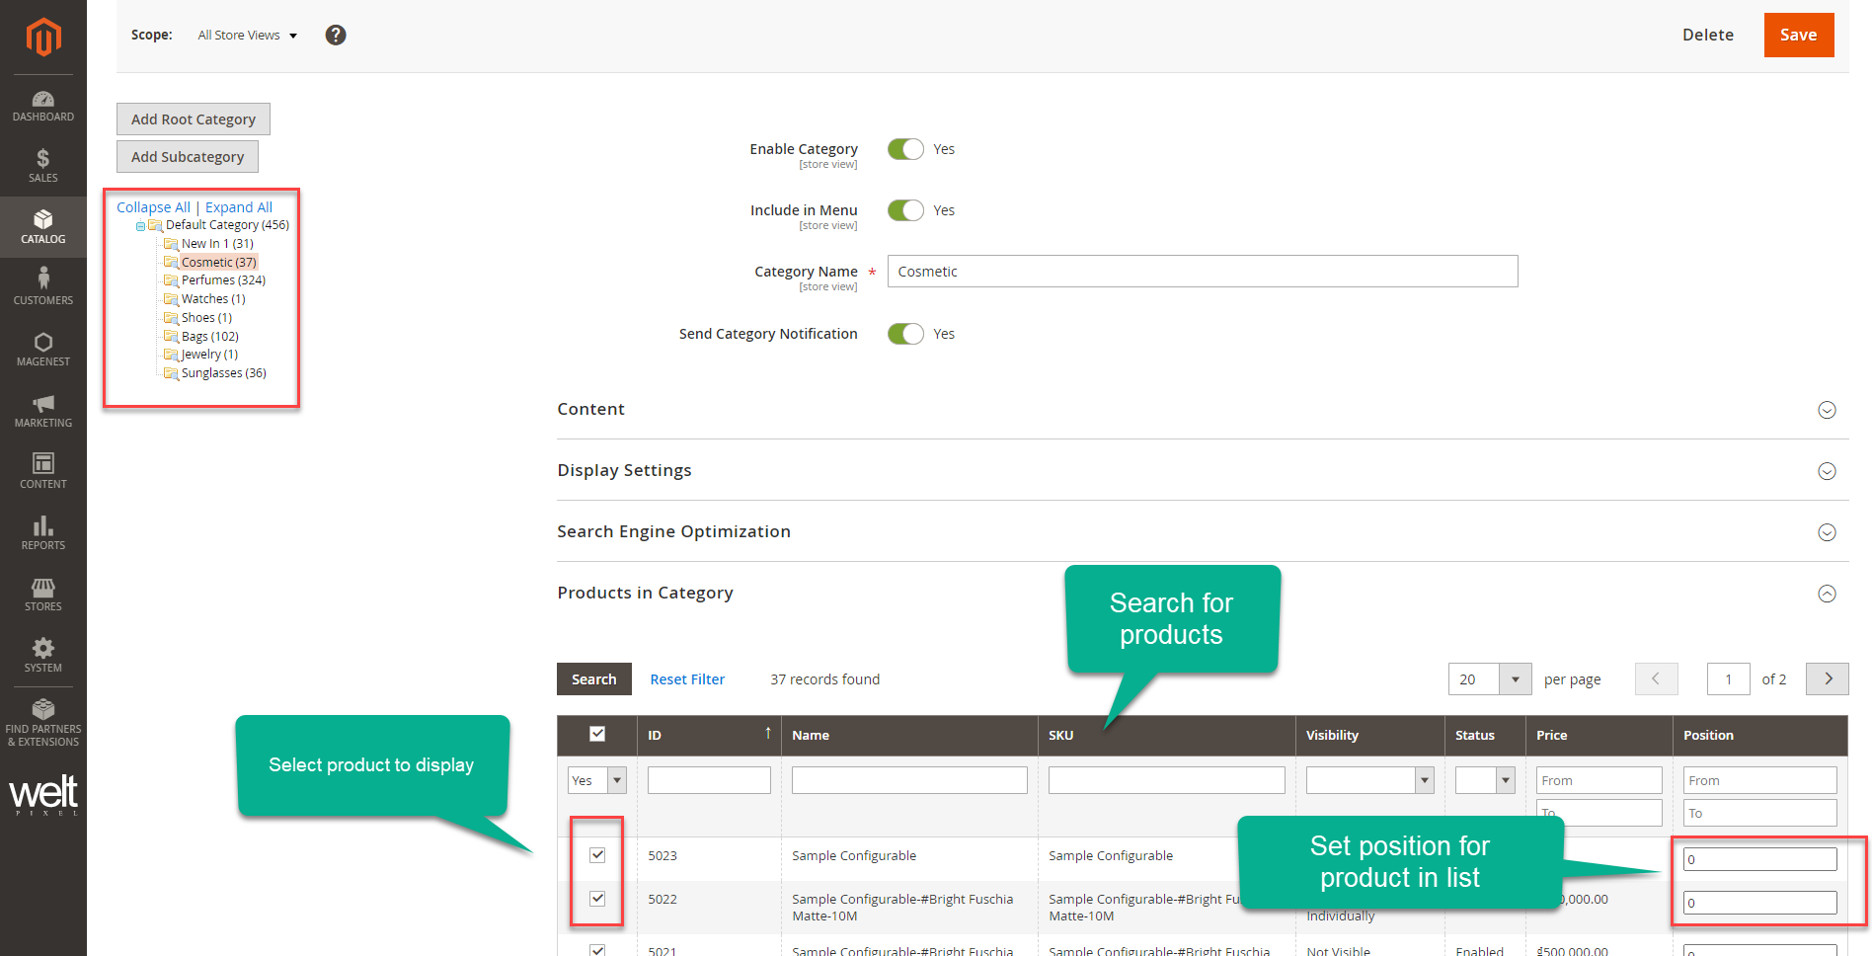Go to previous page of products
This screenshot has height=956, width=1872.
coord(1656,678)
